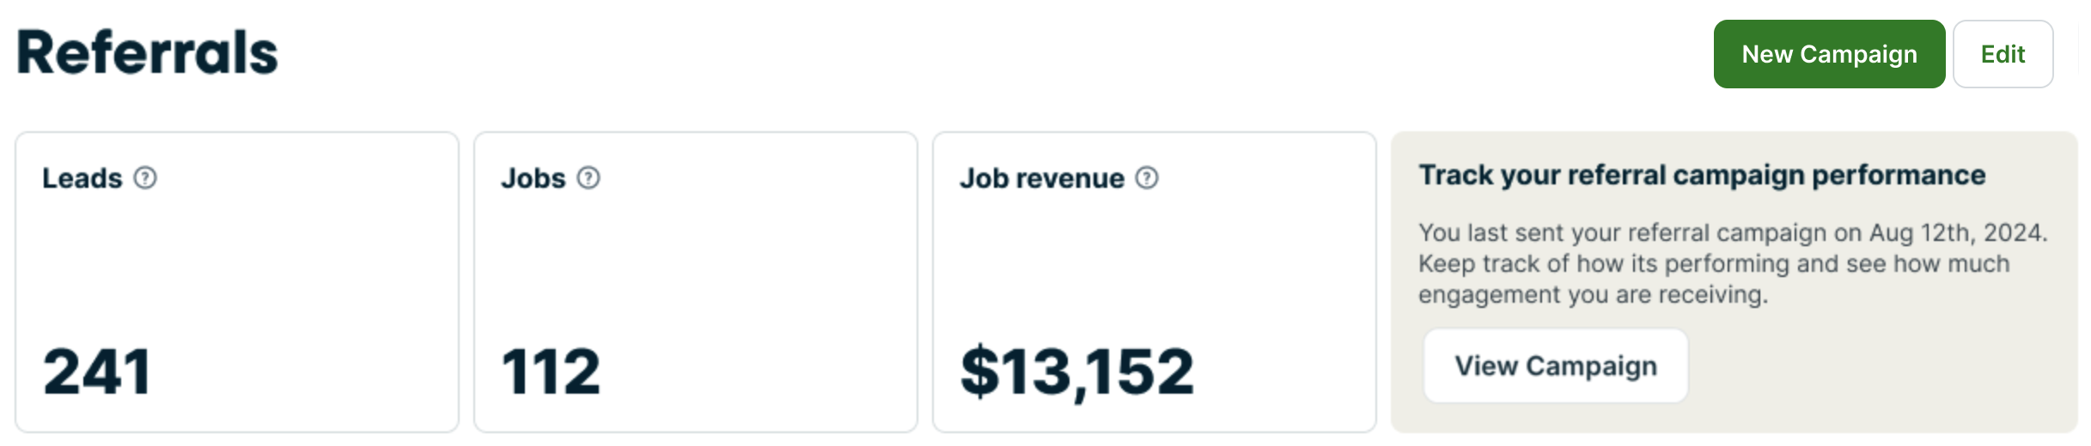2091x446 pixels.
Task: Click the "engagement you are receiving" text
Action: [x=1593, y=294]
